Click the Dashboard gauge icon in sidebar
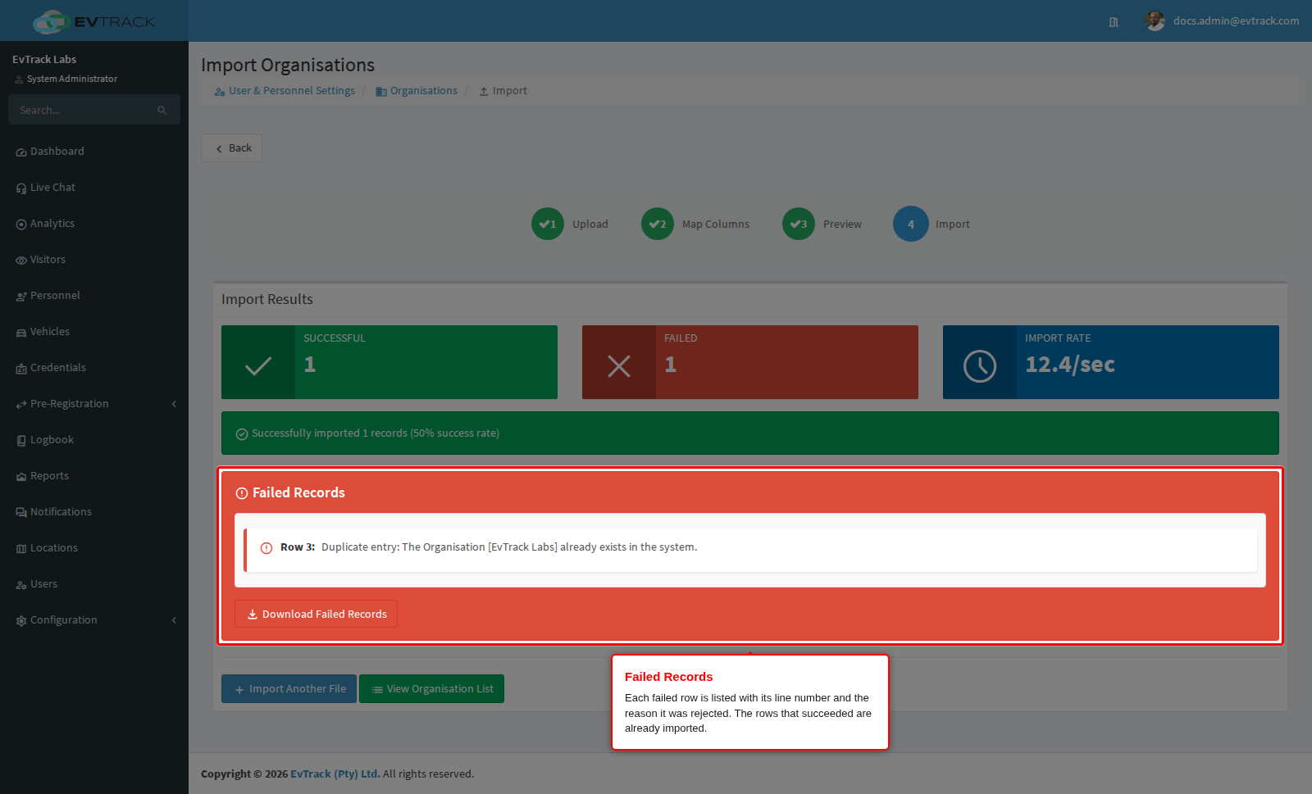Image resolution: width=1312 pixels, height=794 pixels. [x=21, y=152]
